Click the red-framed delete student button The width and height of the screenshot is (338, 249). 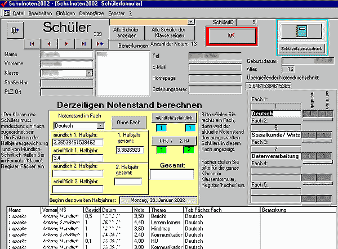(232, 35)
